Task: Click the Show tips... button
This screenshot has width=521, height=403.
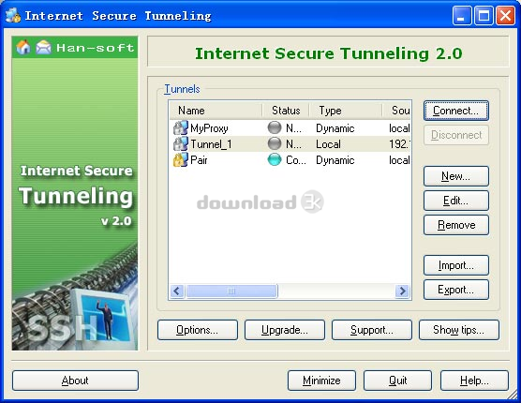Action: (x=458, y=330)
